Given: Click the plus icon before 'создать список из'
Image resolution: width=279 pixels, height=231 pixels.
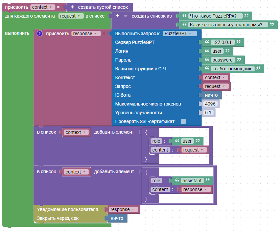Looking at the screenshot, I should (117, 16).
